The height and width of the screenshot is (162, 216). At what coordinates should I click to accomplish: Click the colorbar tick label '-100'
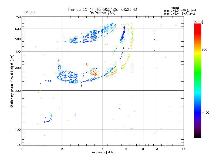205,113
